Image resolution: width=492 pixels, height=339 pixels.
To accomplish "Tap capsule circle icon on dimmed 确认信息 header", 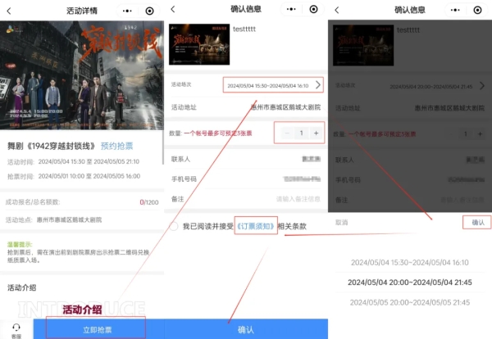I will [x=477, y=11].
